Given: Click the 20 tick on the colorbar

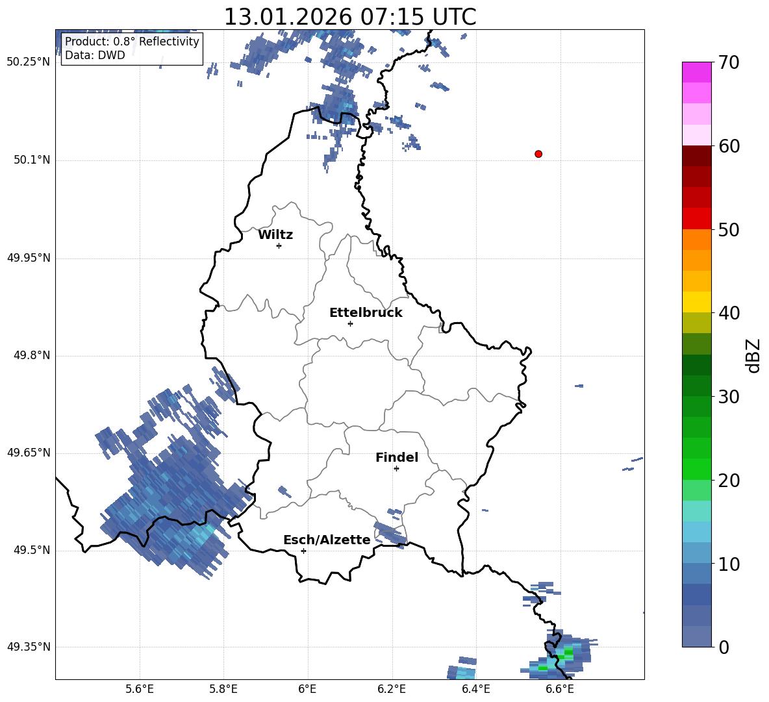Looking at the screenshot, I should [729, 481].
